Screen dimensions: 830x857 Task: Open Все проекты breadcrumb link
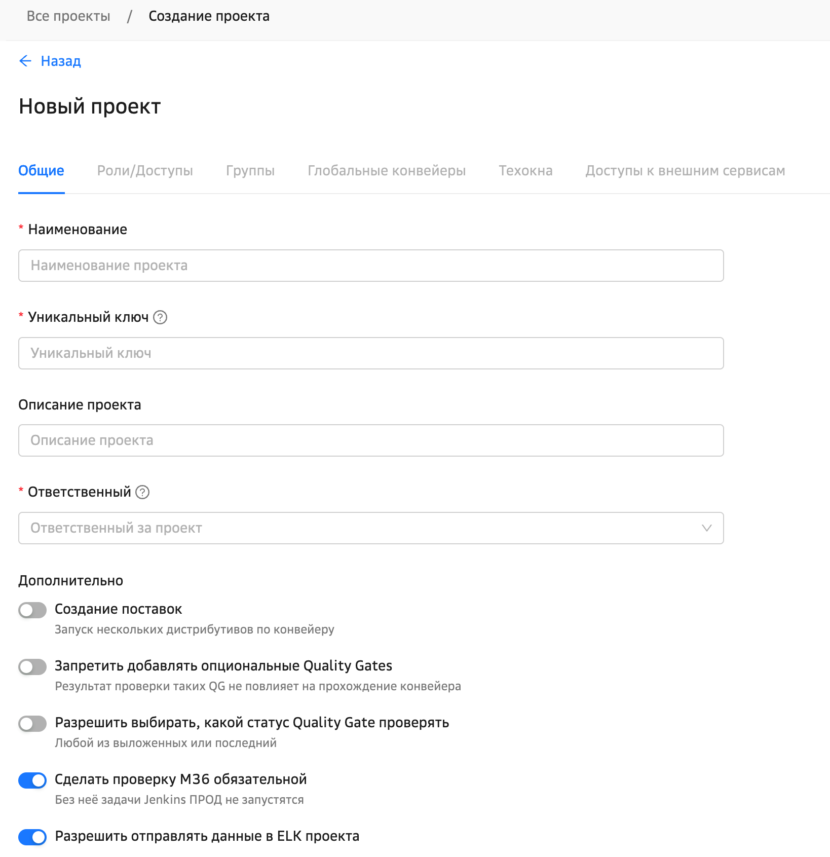68,16
